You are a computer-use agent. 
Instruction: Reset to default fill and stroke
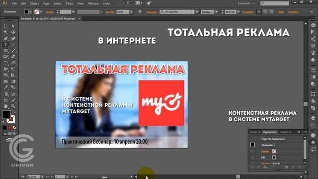point(3,122)
